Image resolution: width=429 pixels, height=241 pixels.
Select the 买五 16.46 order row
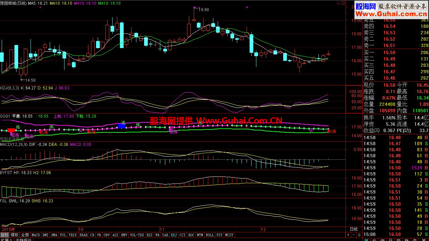coord(396,78)
